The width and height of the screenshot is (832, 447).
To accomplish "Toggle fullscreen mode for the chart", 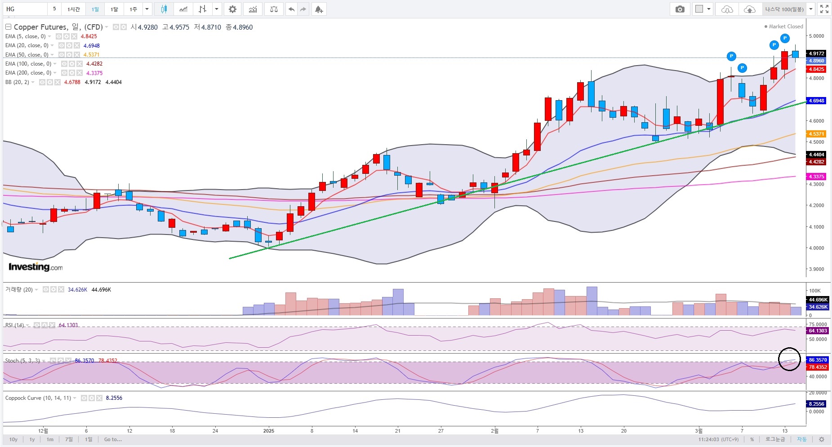I will tap(824, 9).
